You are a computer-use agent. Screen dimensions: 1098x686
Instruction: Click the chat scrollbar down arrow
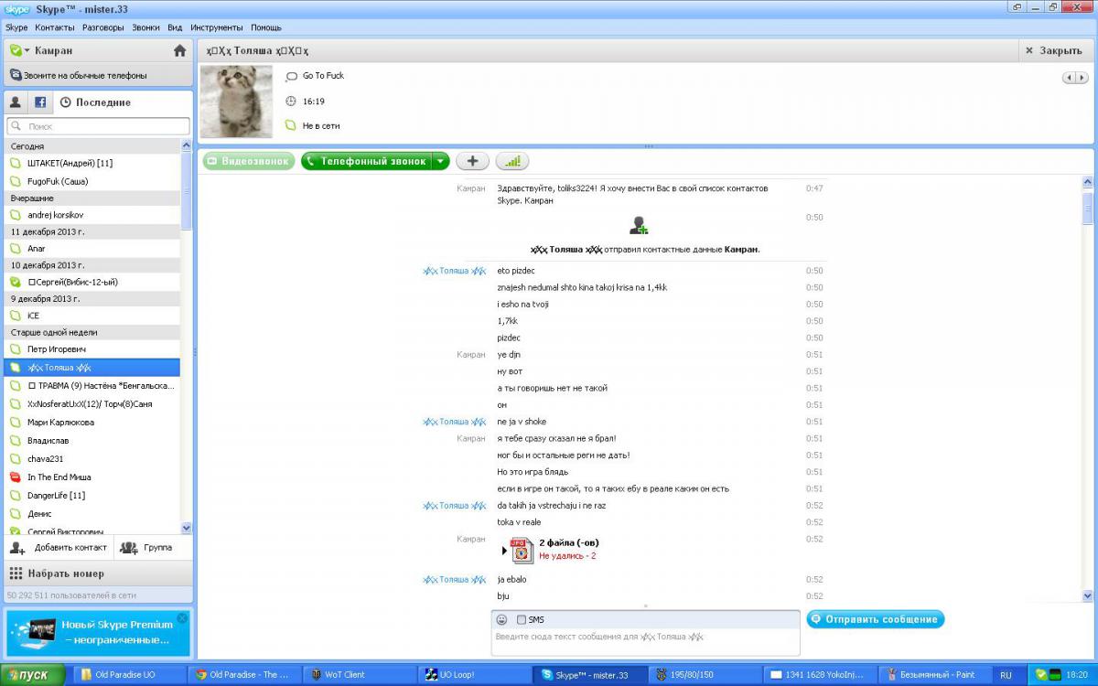coord(1087,595)
